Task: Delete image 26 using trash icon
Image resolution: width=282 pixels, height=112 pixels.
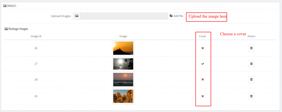Action: coord(251,48)
